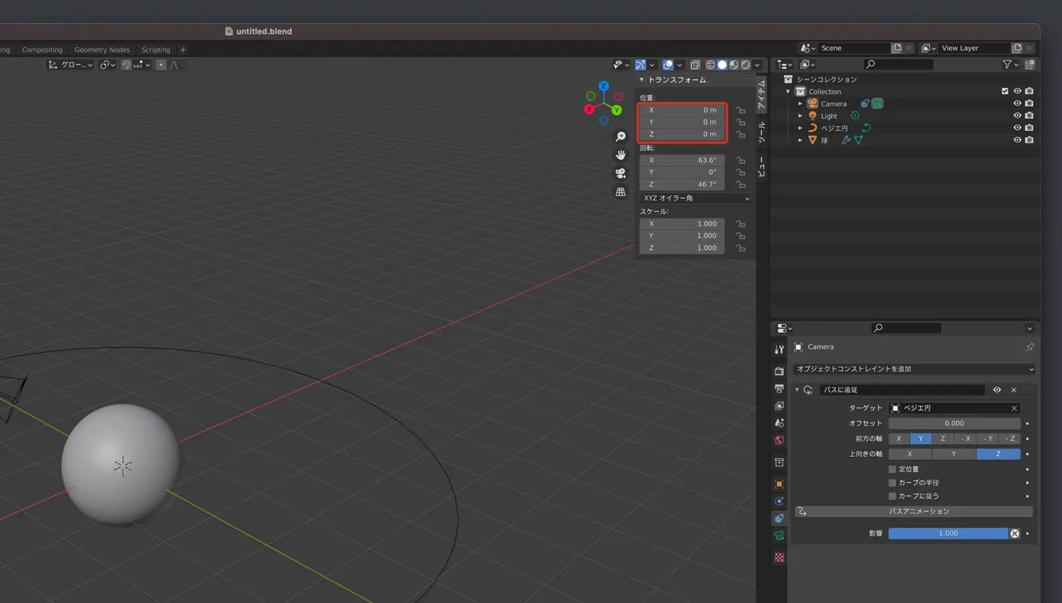1062x603 pixels.
Task: Expand the Camera item in the outliner
Action: pos(800,104)
